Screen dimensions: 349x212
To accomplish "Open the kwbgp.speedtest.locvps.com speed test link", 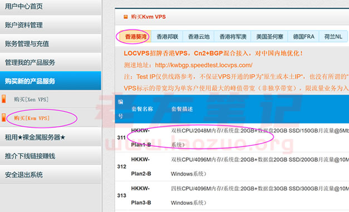I will (204, 65).
